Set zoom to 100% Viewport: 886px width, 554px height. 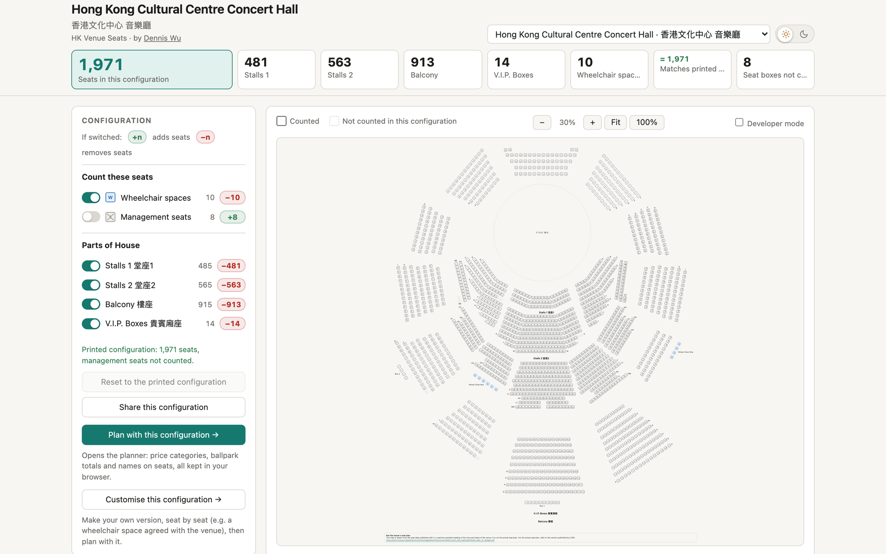point(646,122)
